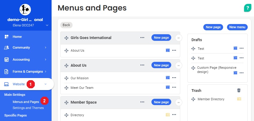Collapse the Member Space menu section
The width and height of the screenshot is (254, 121).
tap(178, 102)
